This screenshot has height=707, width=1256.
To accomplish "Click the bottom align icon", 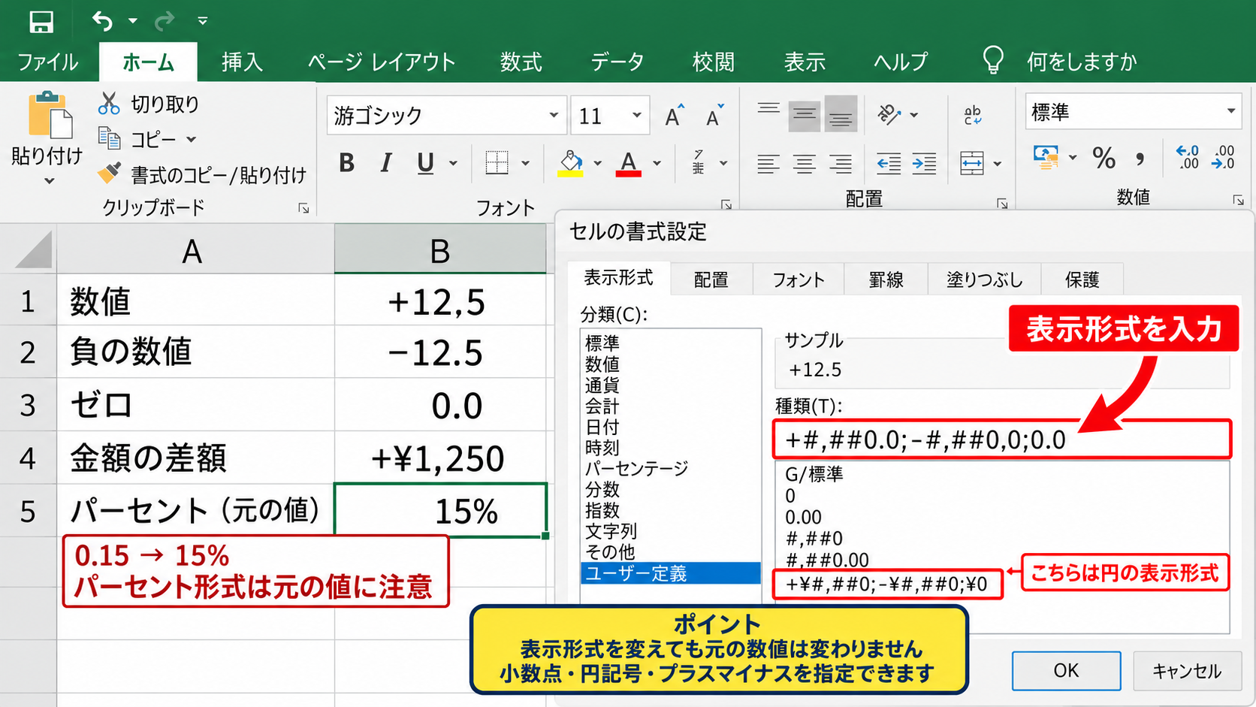I will pos(841,113).
